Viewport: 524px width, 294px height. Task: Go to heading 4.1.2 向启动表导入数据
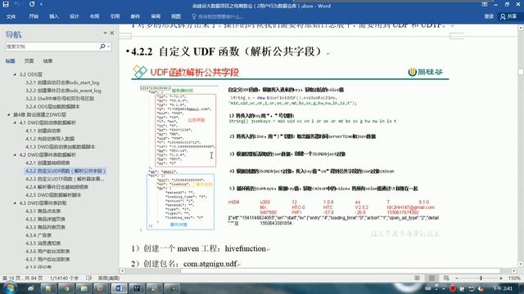pos(50,139)
